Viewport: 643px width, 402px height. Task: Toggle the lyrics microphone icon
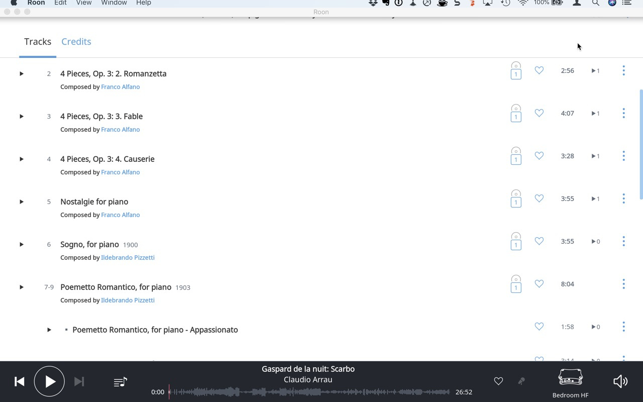[521, 381]
